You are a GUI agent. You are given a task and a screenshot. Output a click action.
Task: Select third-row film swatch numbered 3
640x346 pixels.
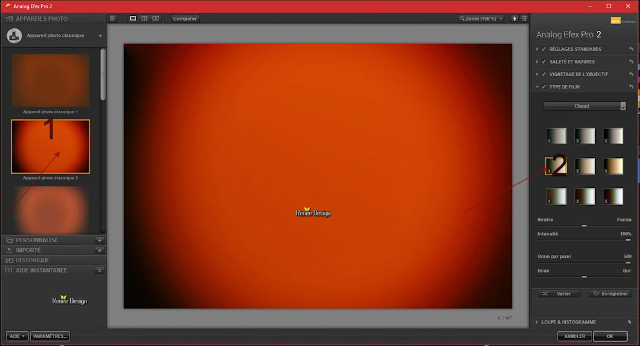(x=613, y=197)
